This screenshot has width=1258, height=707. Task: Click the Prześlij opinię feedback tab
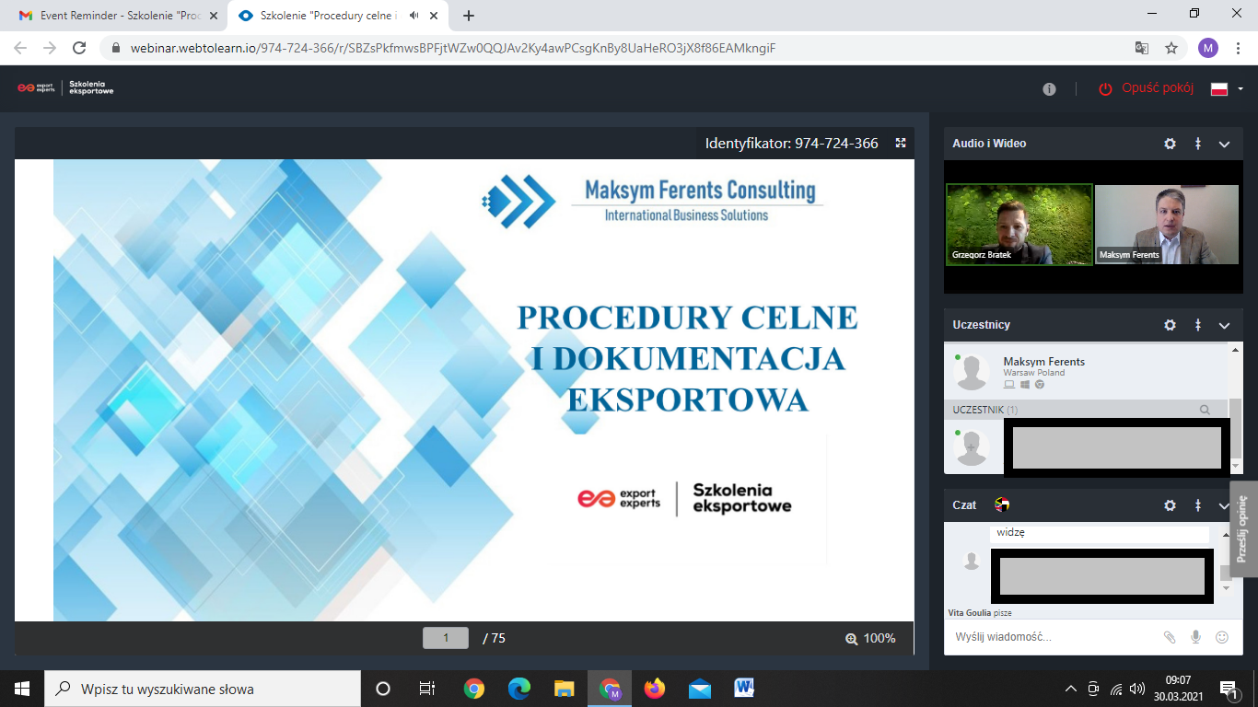coord(1243,528)
